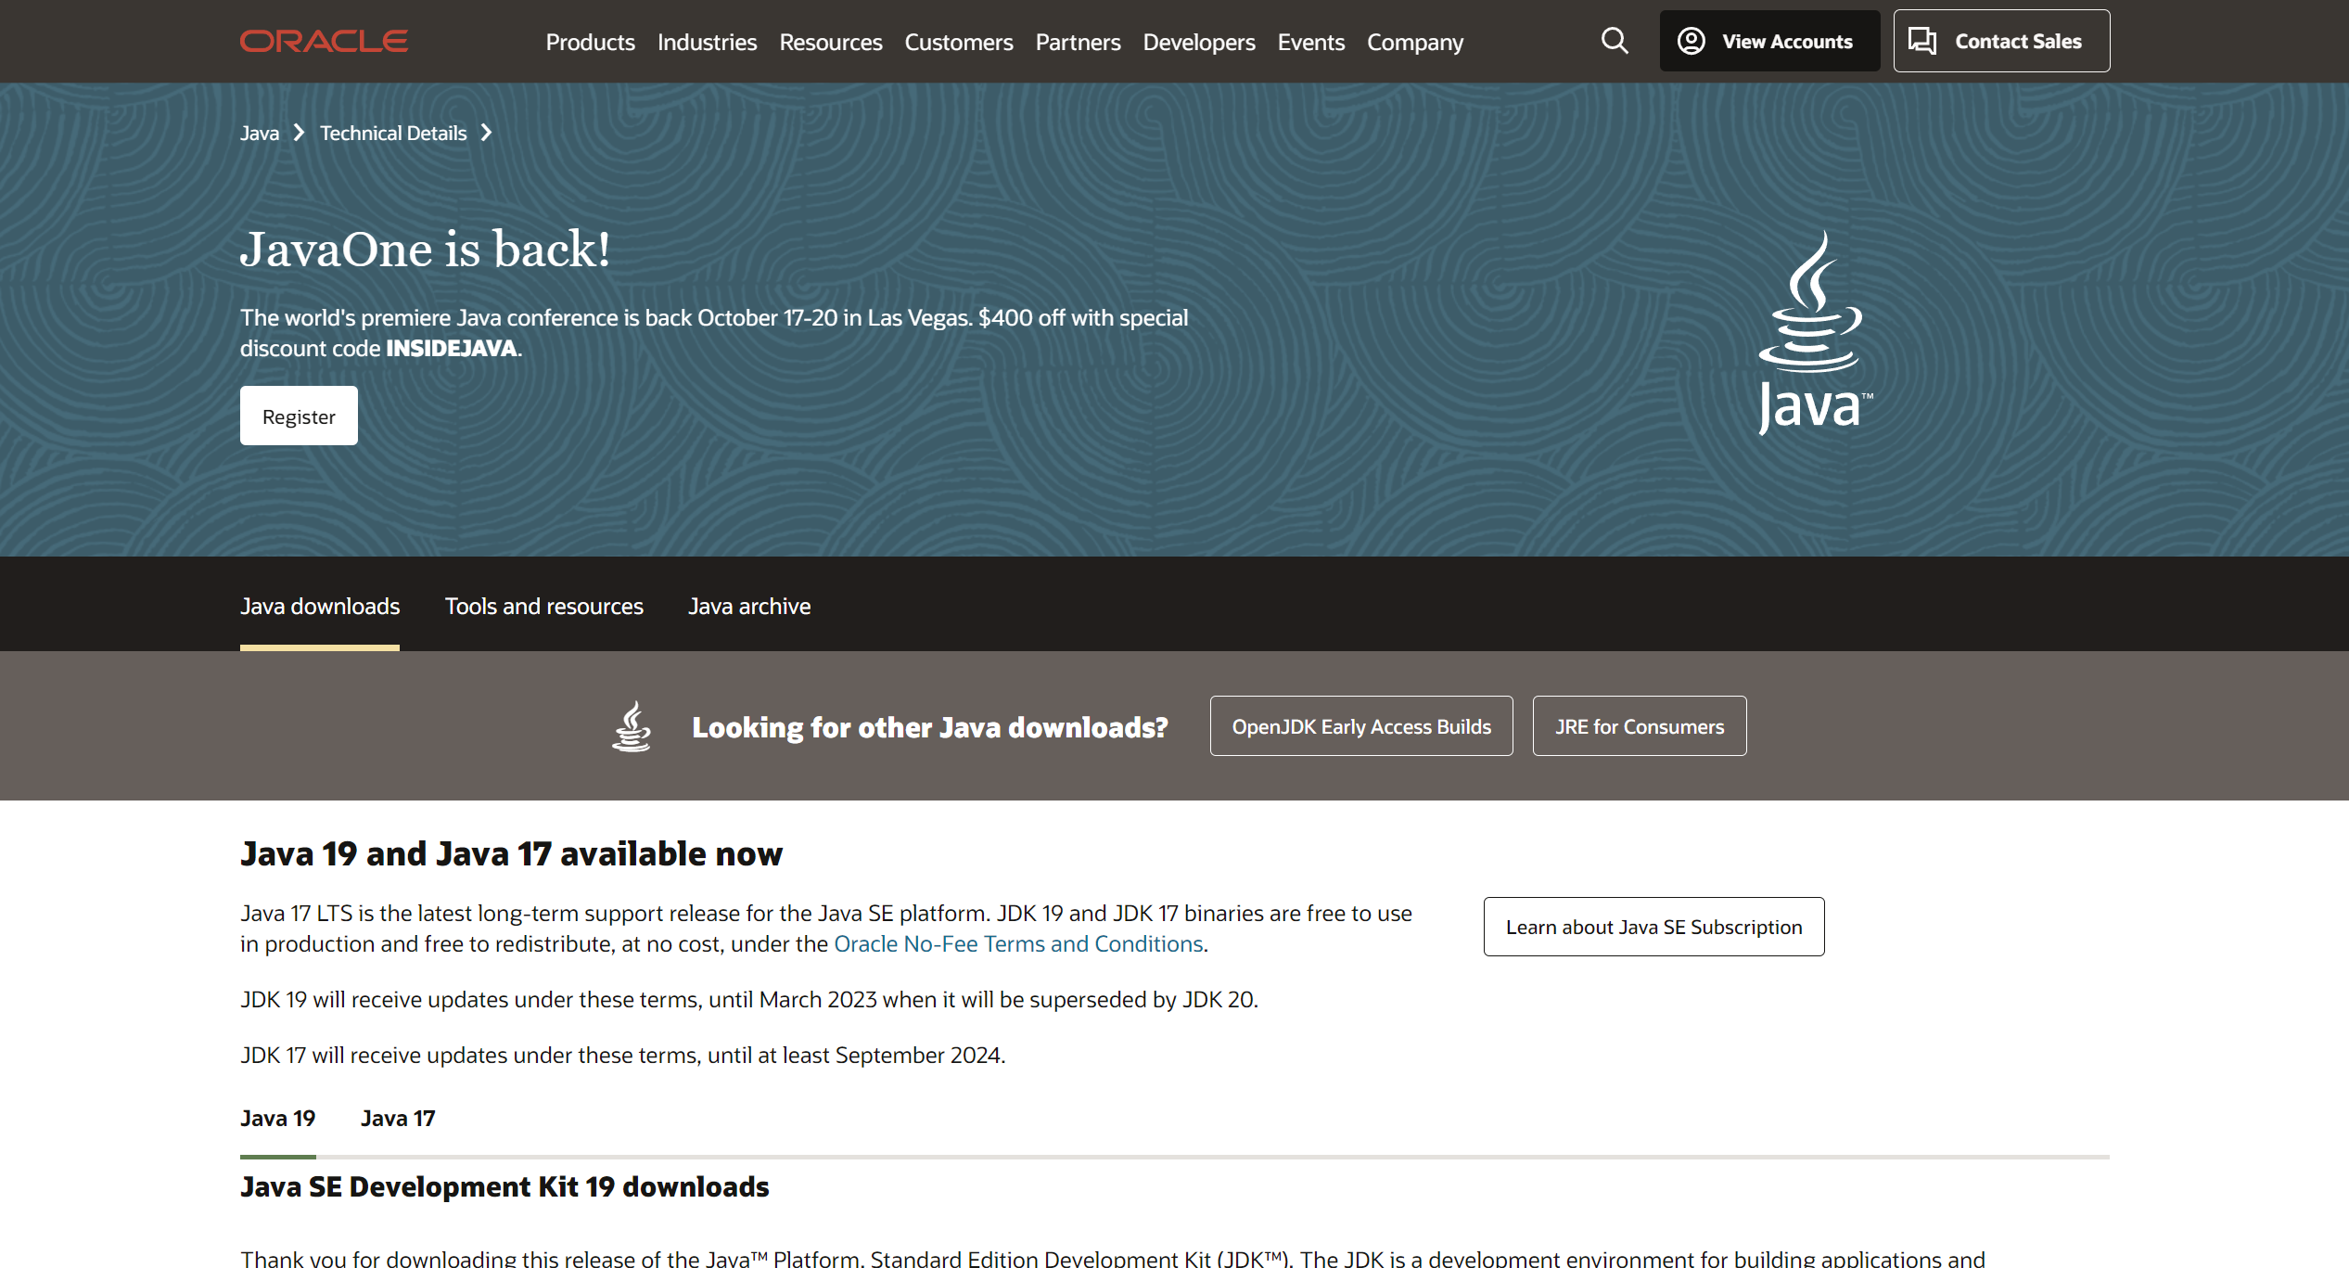Open the Events menu
2349x1268 pixels.
[1310, 42]
